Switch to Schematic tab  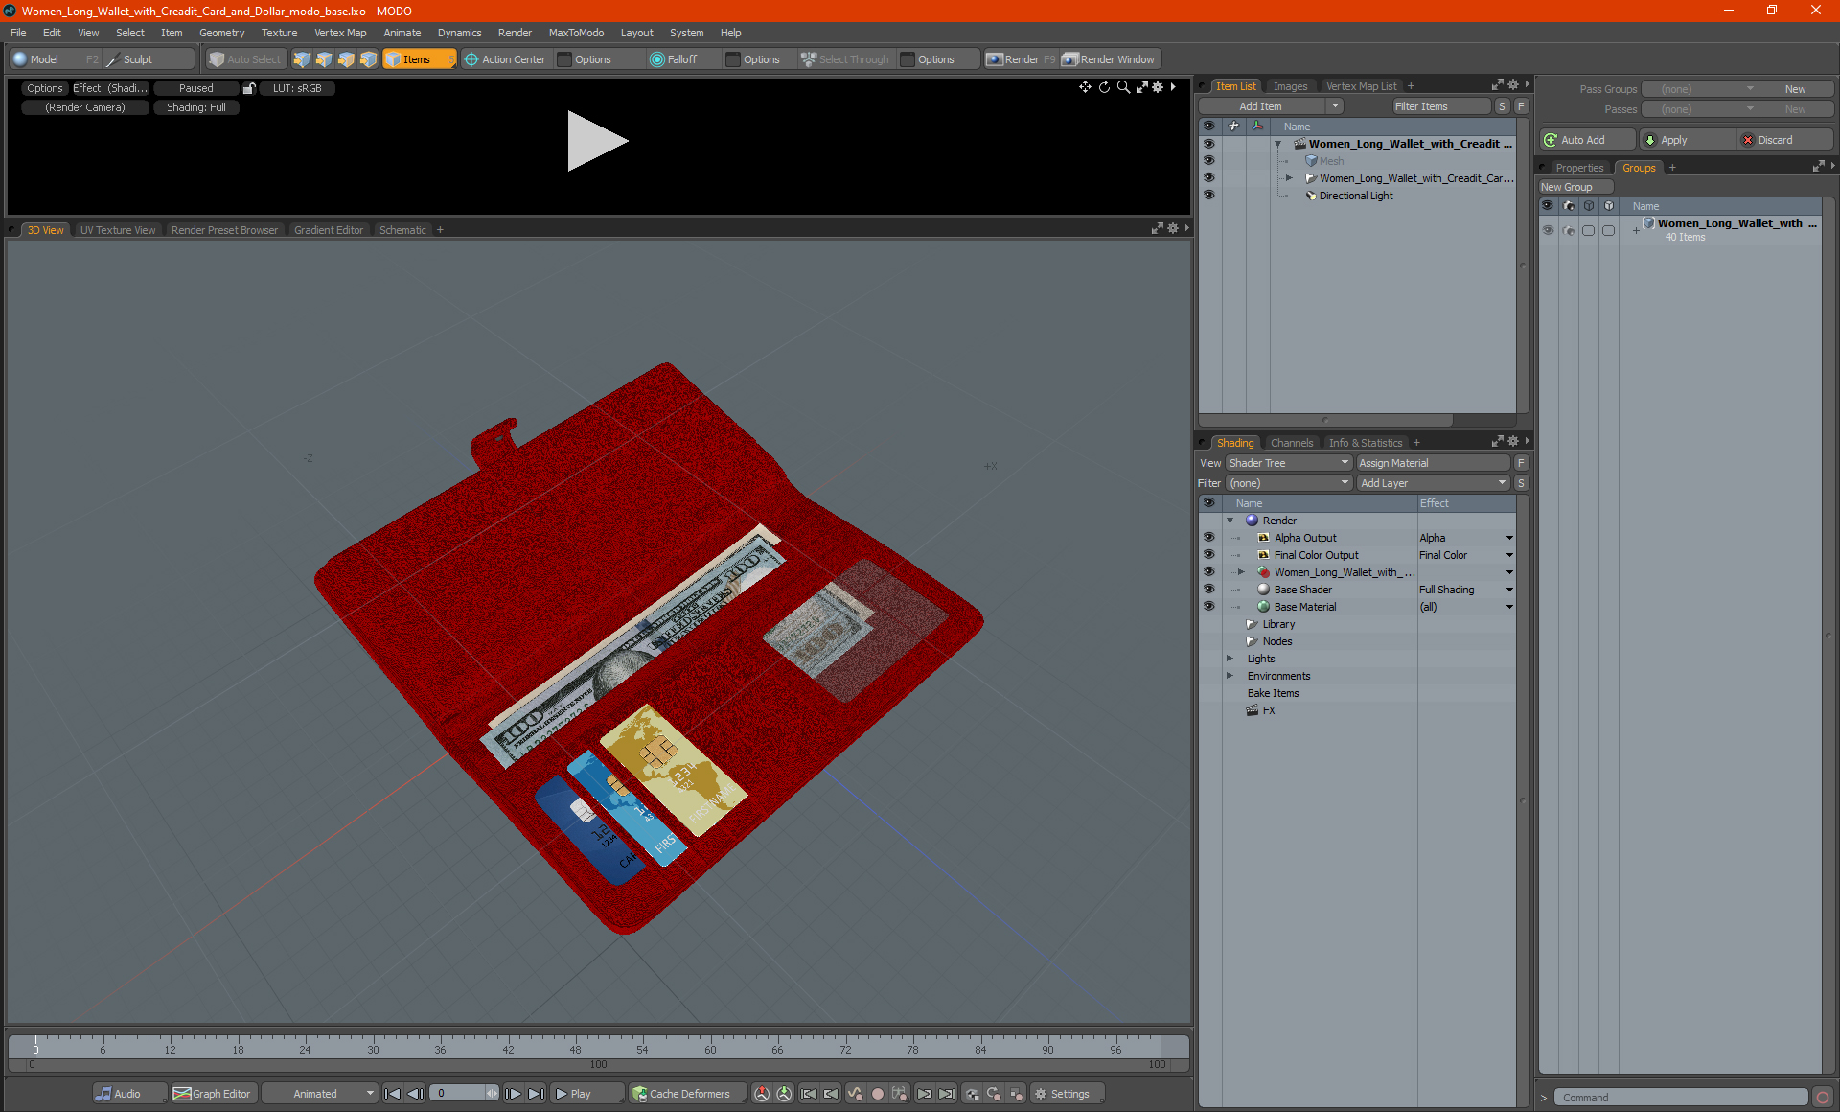point(402,230)
